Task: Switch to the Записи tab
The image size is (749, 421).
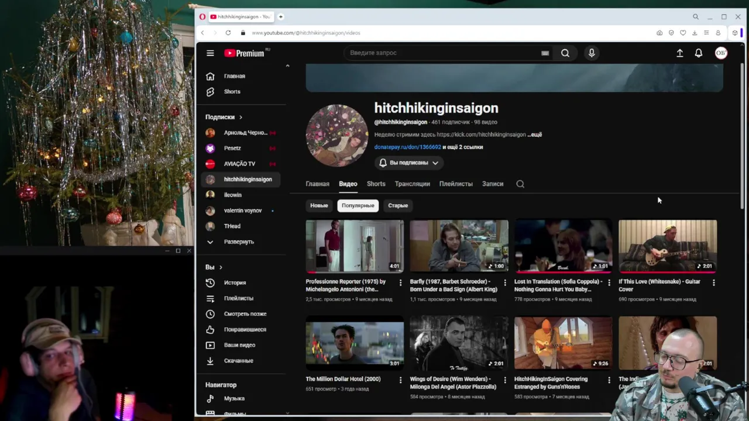Action: 493,184
